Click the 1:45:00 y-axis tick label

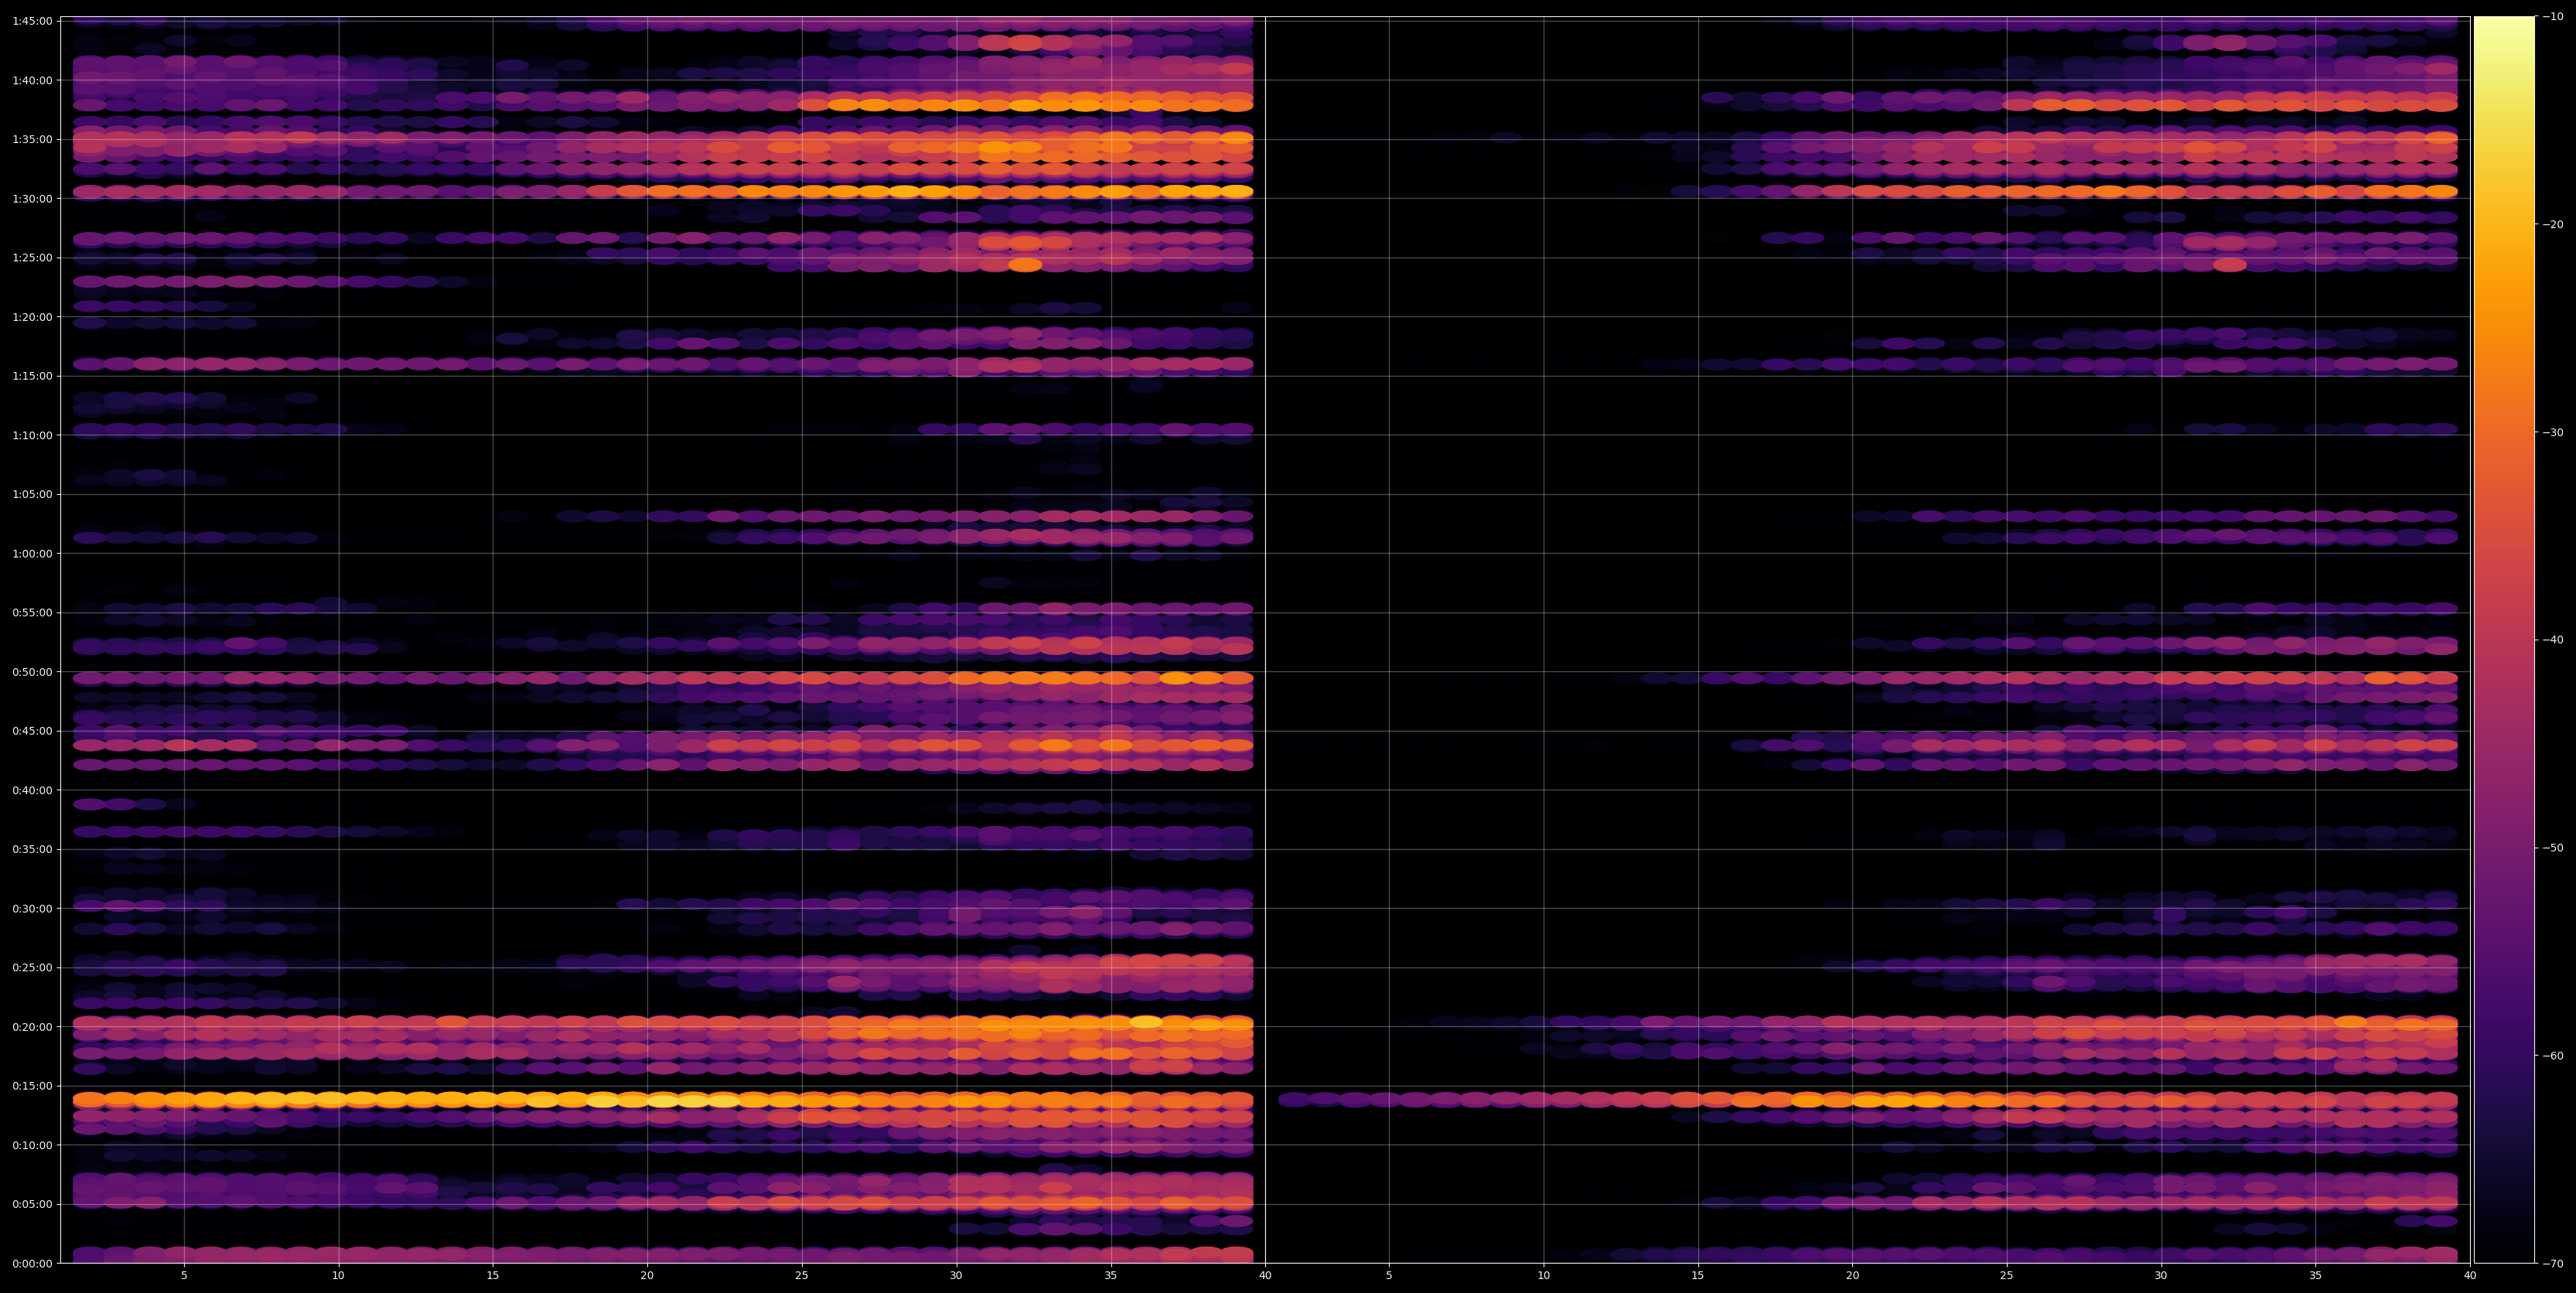coord(32,21)
